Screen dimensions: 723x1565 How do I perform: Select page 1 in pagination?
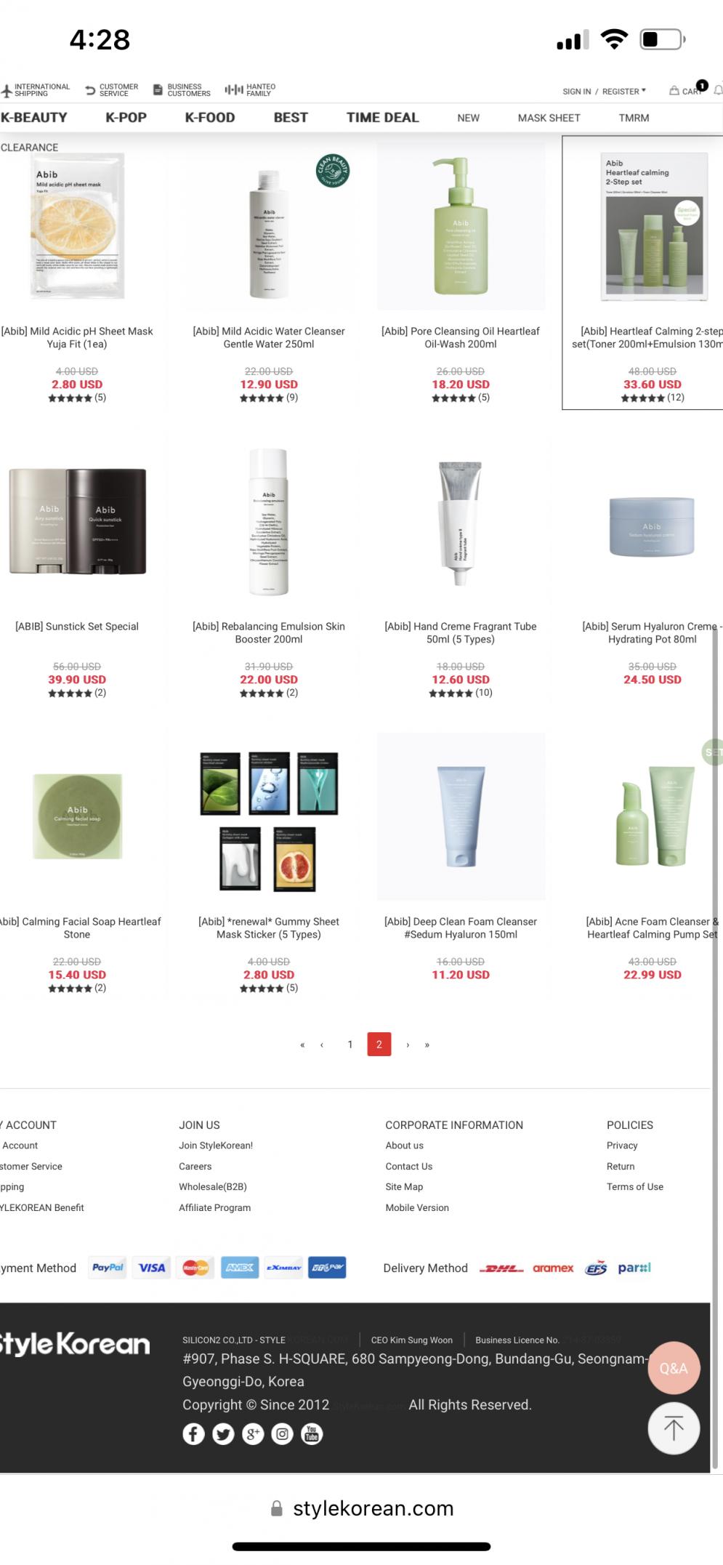coord(350,1045)
